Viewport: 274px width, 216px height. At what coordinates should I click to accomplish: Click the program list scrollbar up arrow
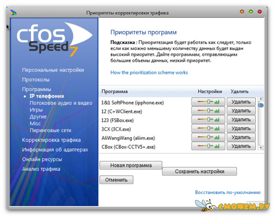coord(261,99)
